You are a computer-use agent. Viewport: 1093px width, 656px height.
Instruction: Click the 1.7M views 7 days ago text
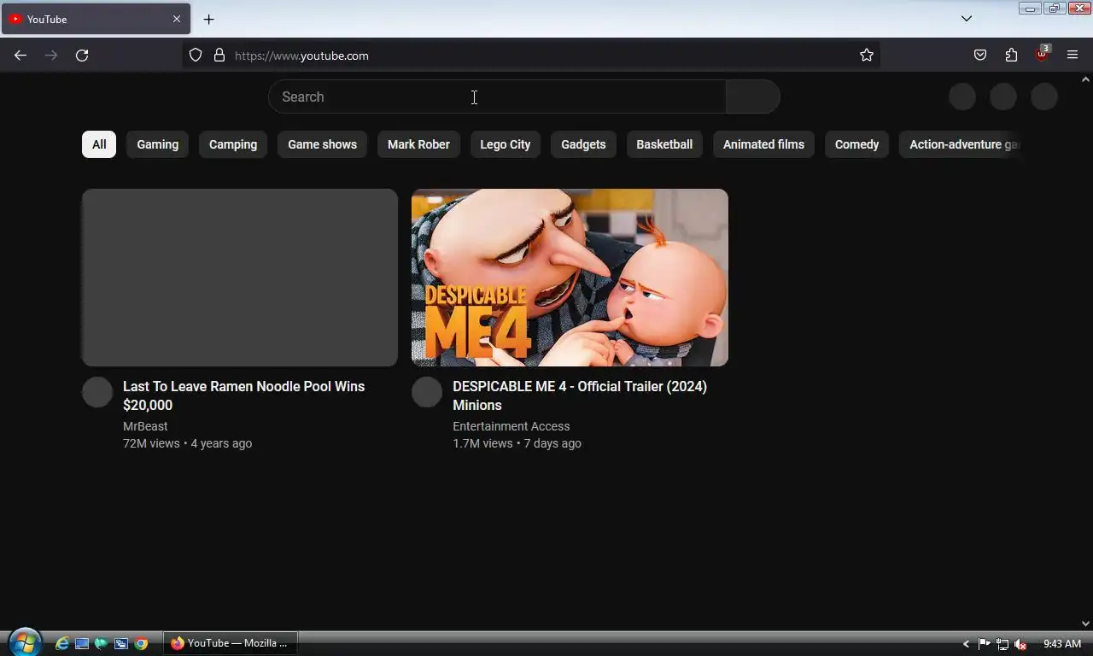coord(517,443)
